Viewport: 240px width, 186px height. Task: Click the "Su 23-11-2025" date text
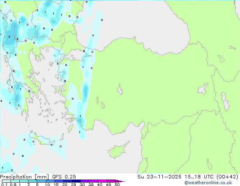159,177
